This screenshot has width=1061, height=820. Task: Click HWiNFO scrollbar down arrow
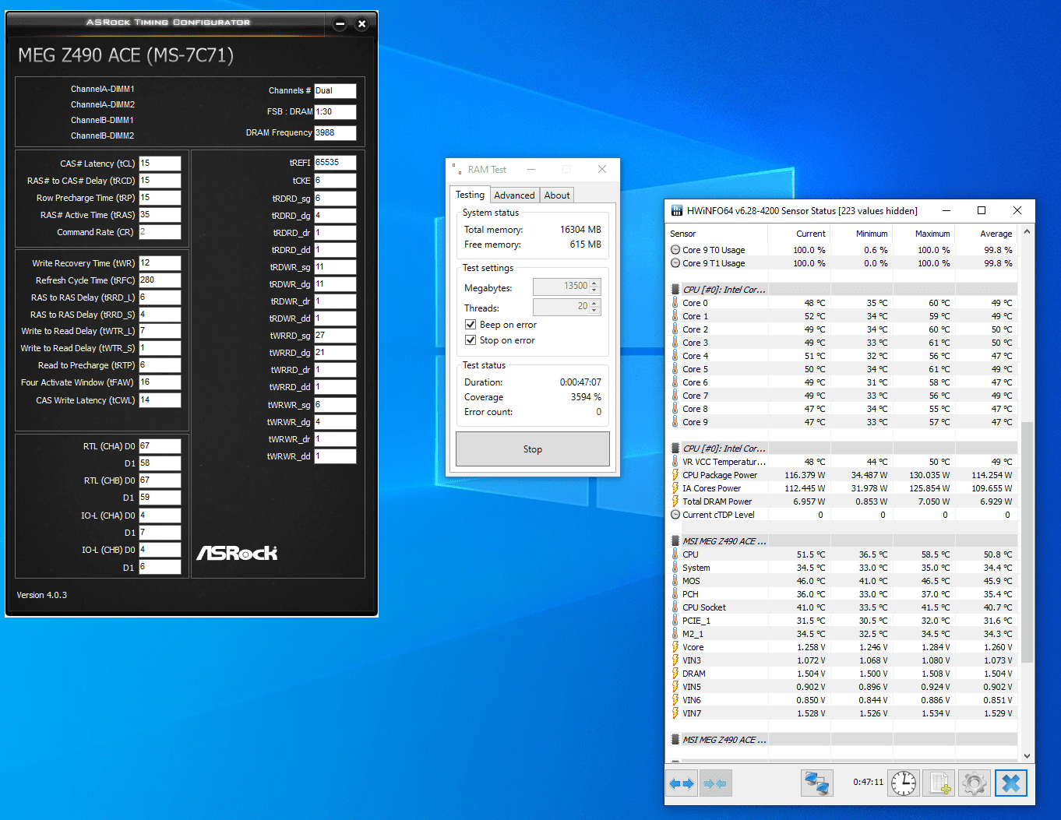[x=1027, y=755]
